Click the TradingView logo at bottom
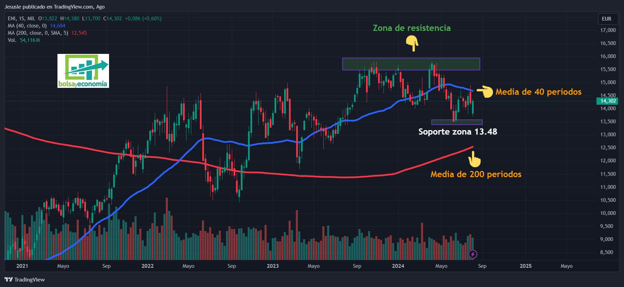 coord(24,279)
